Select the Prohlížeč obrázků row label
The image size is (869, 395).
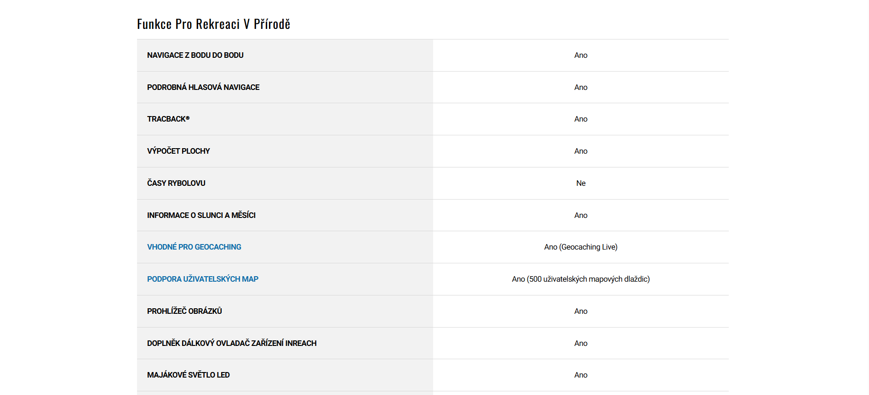184,312
